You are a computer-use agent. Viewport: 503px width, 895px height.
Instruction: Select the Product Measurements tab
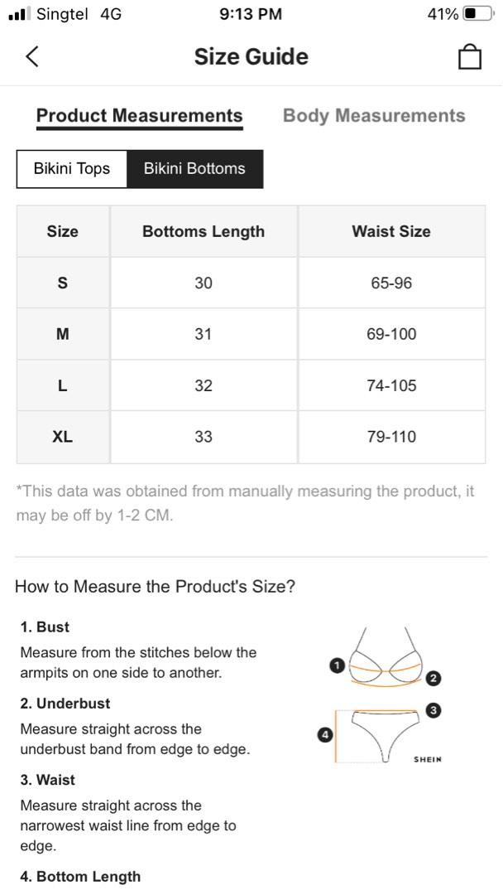click(139, 116)
